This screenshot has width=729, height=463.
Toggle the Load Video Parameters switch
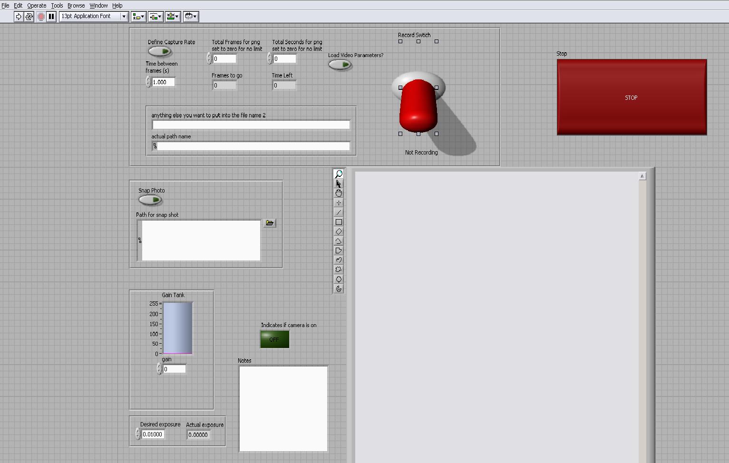coord(340,65)
